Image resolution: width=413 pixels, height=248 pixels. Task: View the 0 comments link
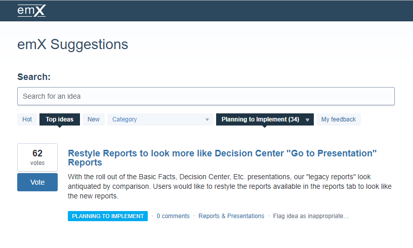(173, 216)
